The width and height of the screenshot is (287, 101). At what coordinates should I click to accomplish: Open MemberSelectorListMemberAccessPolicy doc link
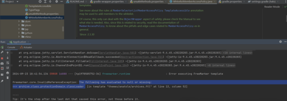138,11
